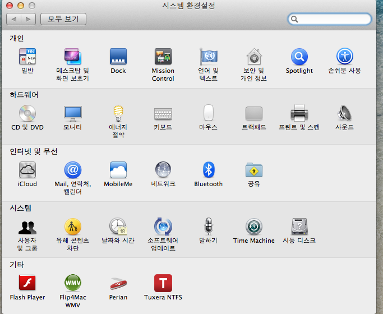This screenshot has width=383, height=314.
Task: Open the 키보드 keyboard preferences
Action: (163, 114)
